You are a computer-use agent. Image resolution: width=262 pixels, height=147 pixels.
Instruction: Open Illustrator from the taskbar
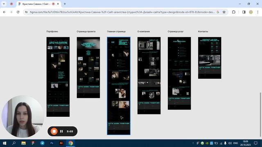tap(61, 143)
